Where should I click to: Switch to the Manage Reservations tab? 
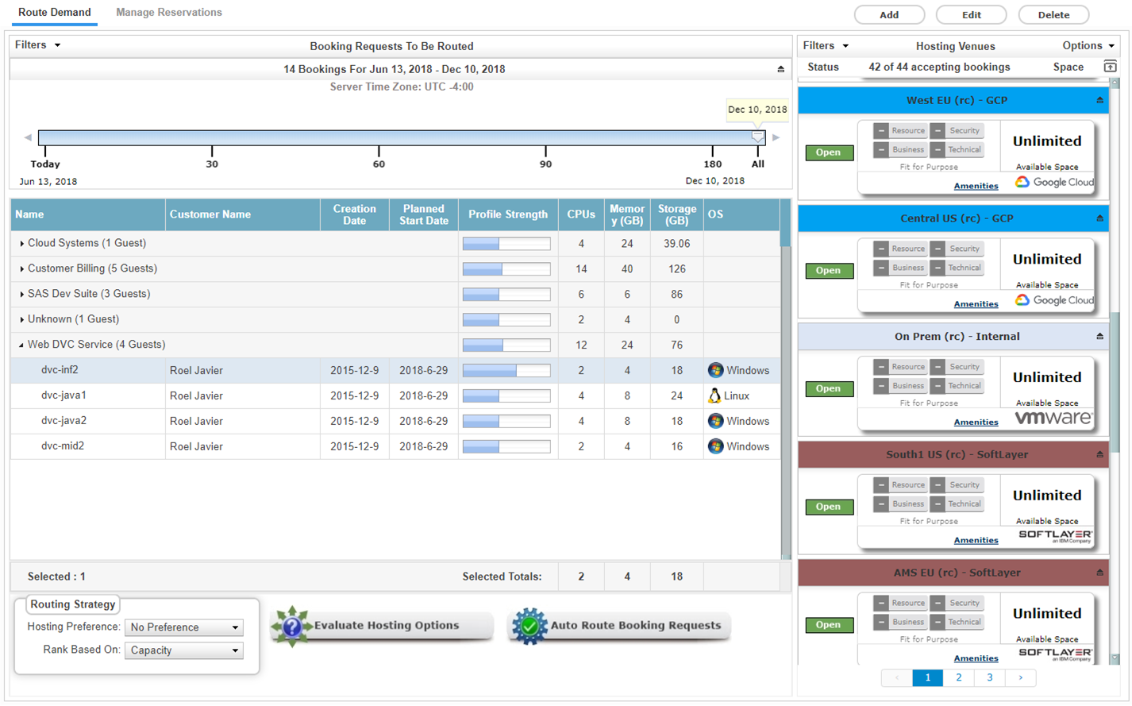[x=169, y=13]
